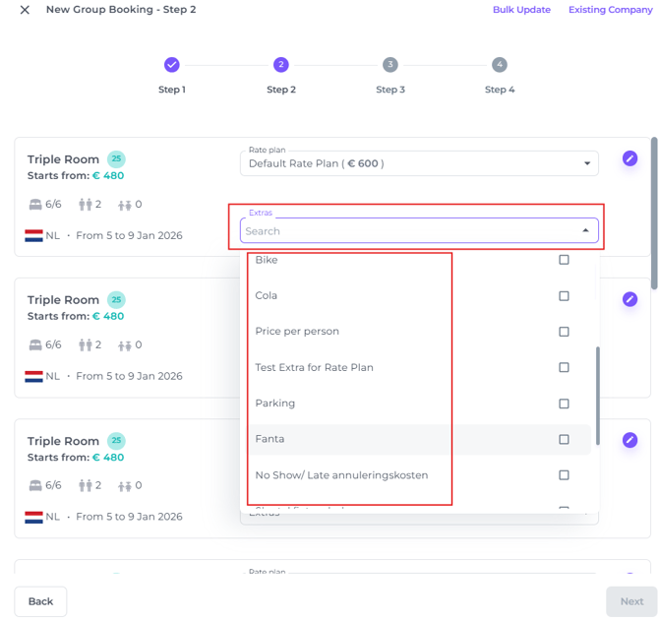The width and height of the screenshot is (659, 622).
Task: Close the New Group Booking dialog
Action: pyautogui.click(x=25, y=10)
